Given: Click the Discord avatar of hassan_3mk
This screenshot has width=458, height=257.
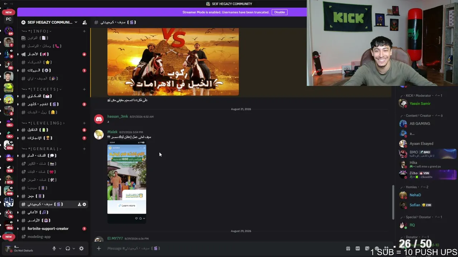Looking at the screenshot, I should coord(99,119).
